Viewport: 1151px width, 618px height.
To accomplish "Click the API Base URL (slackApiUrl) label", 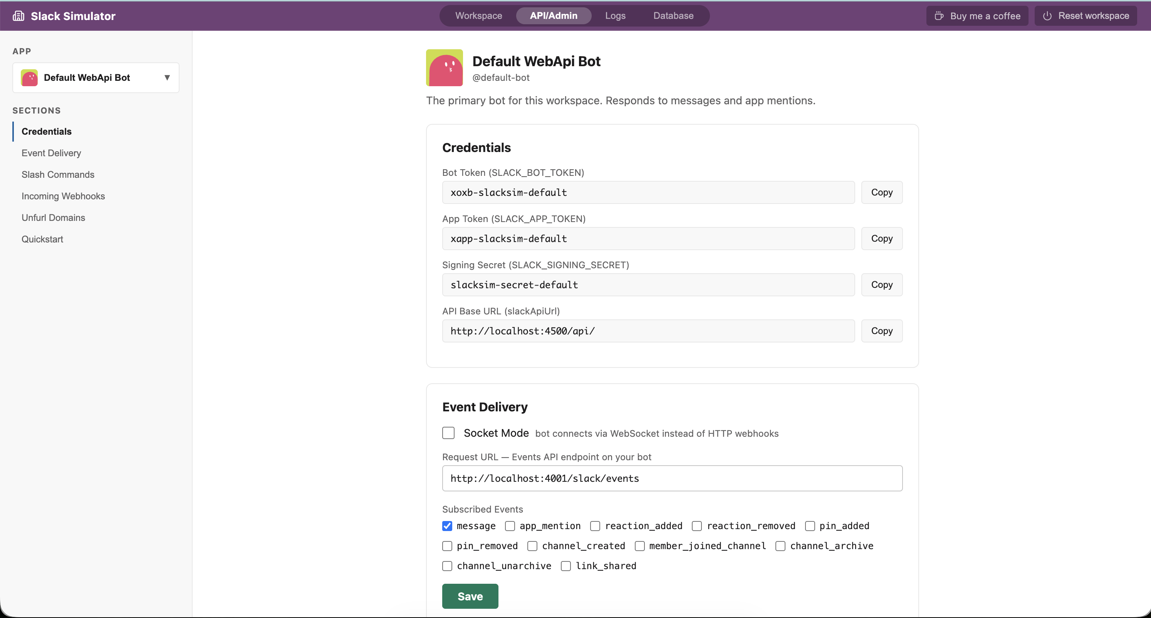I will (501, 311).
